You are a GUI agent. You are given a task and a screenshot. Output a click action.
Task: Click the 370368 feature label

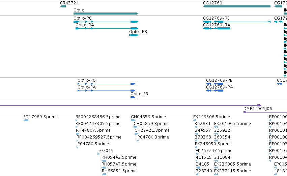(x=203, y=137)
